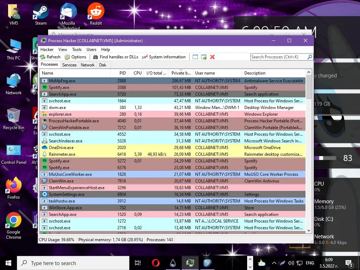Open the Network desktop icon
The width and height of the screenshot is (360, 270).
point(14,84)
